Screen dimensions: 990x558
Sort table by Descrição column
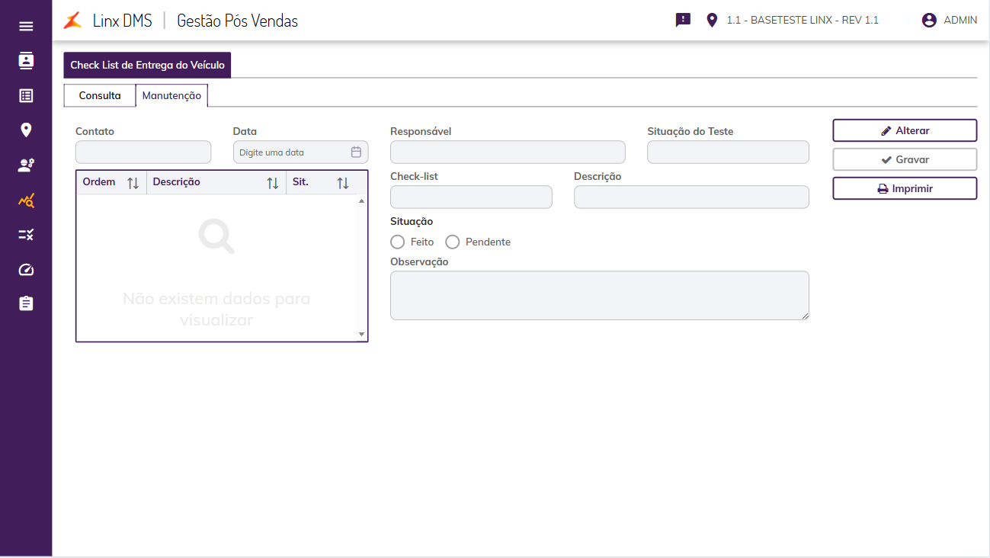coord(273,183)
